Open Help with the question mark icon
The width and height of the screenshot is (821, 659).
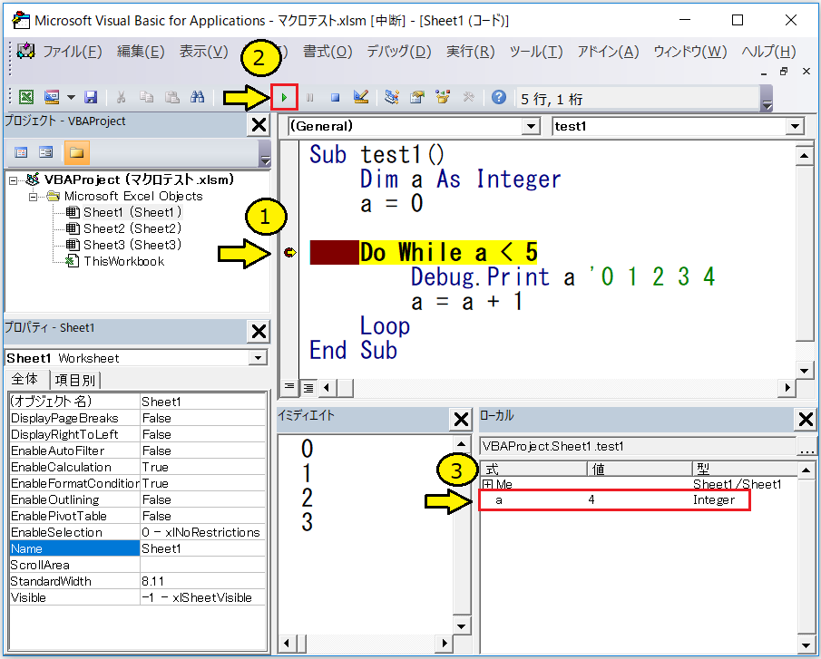pos(498,96)
